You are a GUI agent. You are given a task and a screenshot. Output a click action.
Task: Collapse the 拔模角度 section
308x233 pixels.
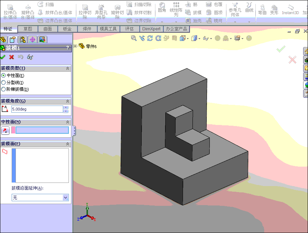tap(67, 101)
